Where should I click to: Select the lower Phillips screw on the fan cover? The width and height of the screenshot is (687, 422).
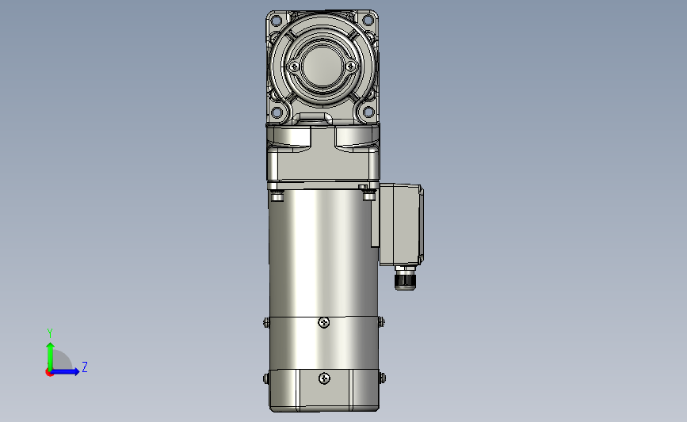click(324, 378)
